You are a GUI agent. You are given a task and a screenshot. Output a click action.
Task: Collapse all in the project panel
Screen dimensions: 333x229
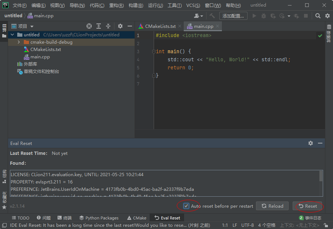pyautogui.click(x=108, y=26)
